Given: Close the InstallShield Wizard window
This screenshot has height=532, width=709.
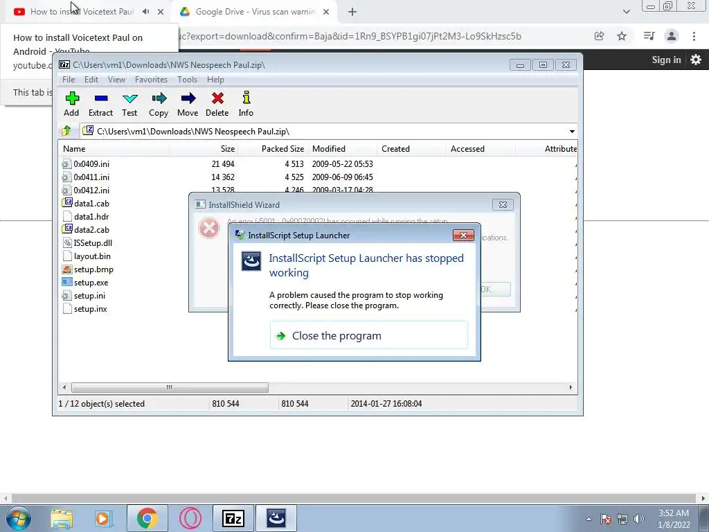Looking at the screenshot, I should click(503, 204).
